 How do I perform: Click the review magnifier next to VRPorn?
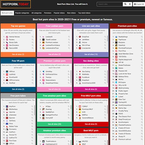(32, 72)
